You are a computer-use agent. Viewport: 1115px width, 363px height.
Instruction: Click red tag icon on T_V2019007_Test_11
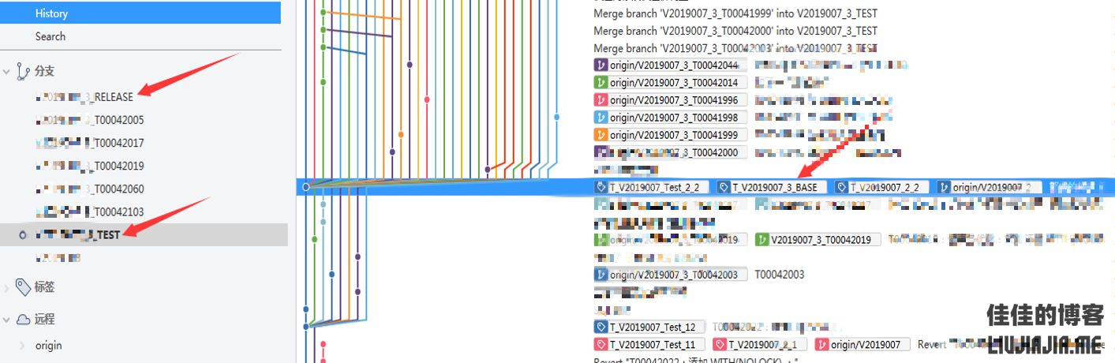pos(601,345)
